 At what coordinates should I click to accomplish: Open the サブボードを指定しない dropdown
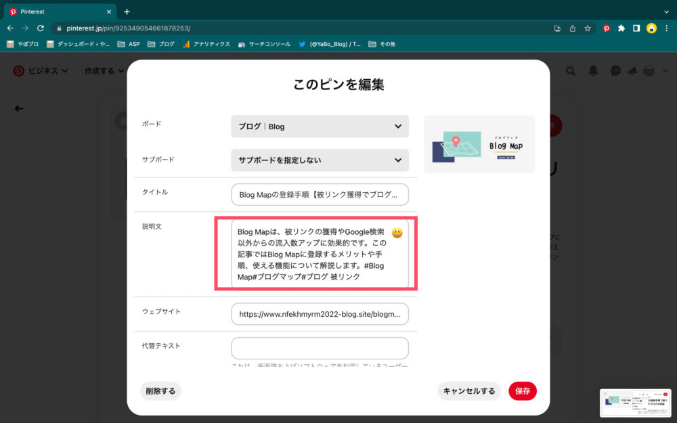tap(320, 160)
